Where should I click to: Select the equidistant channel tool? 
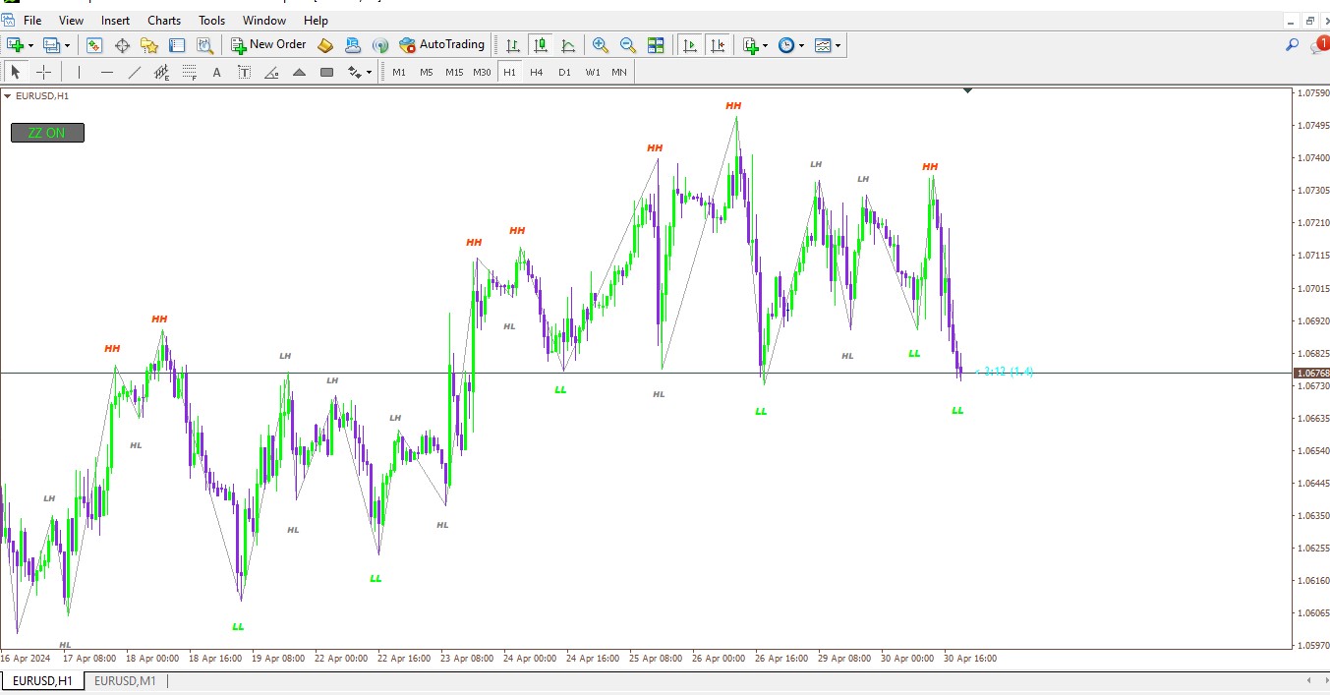click(162, 72)
